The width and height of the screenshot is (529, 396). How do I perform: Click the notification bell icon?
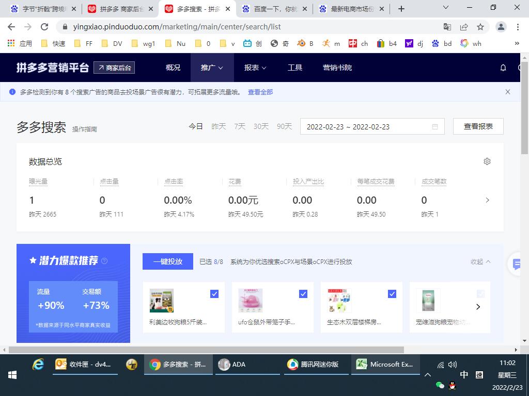coord(503,68)
